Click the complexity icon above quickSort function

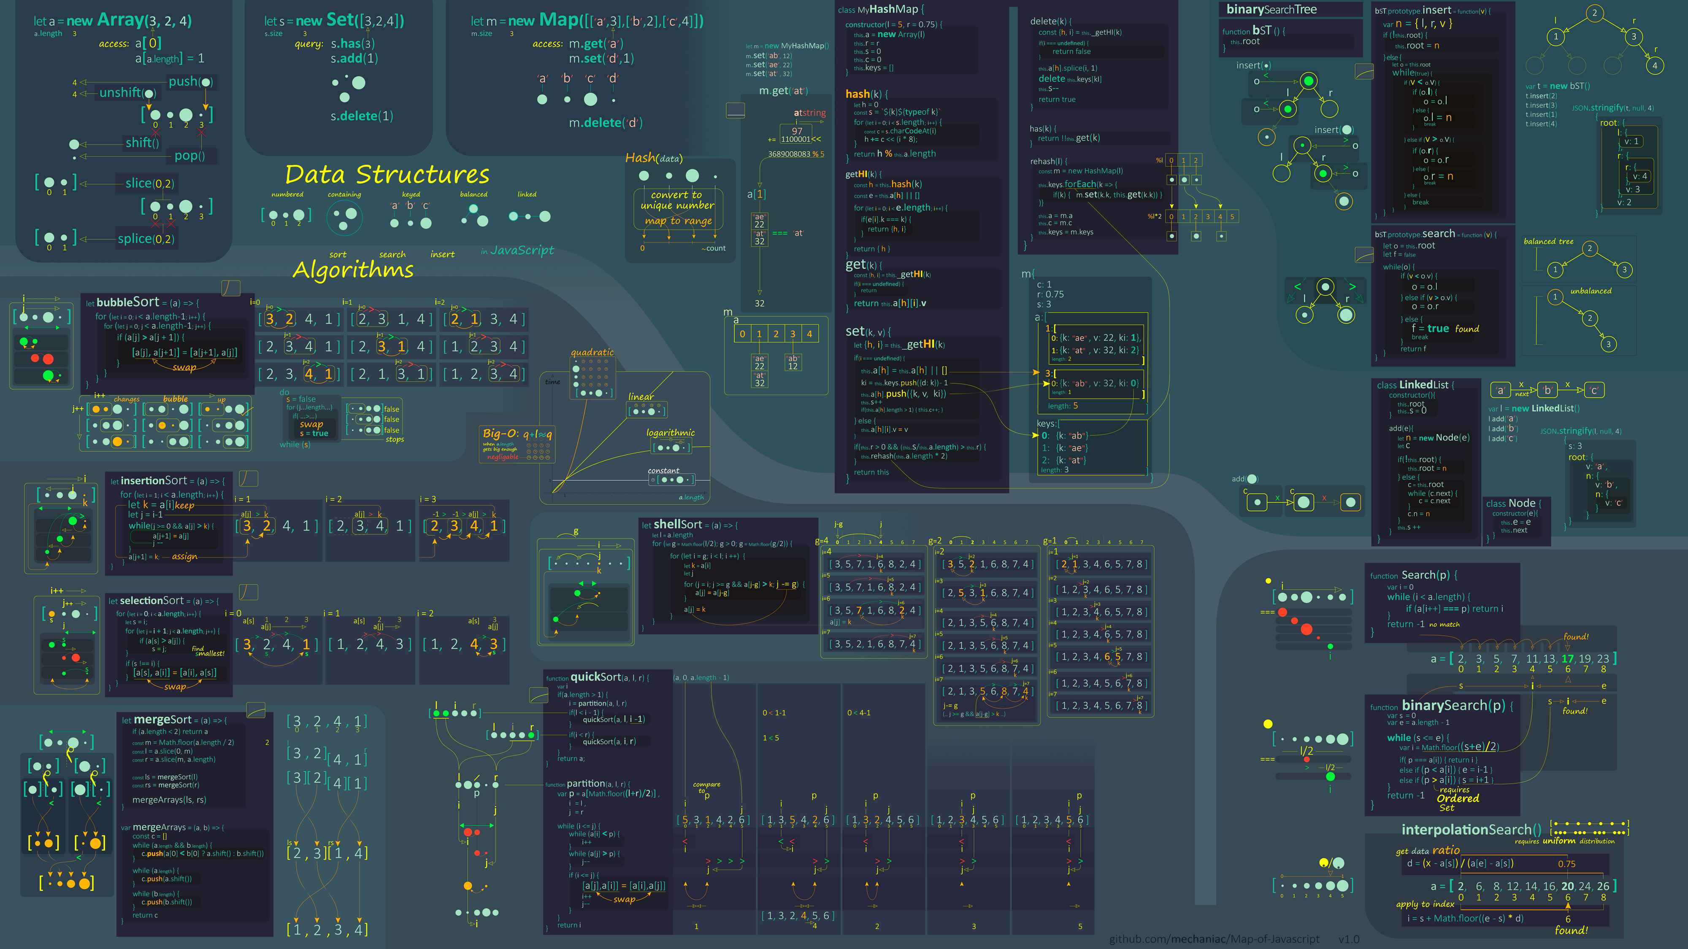coord(538,696)
